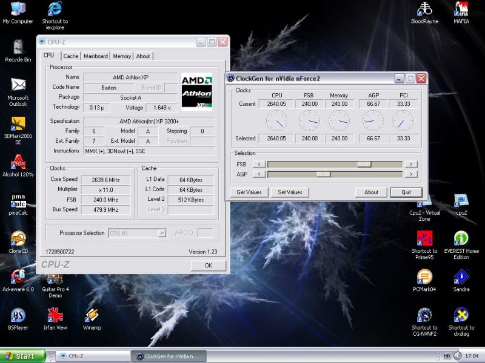Expand the Processor Selection dropdown

click(162, 233)
